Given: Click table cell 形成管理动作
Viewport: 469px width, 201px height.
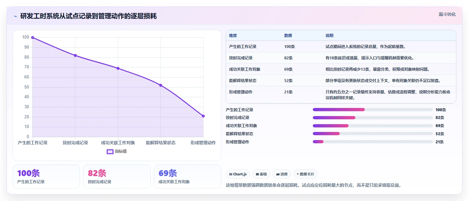Looking at the screenshot, I should pyautogui.click(x=241, y=92).
